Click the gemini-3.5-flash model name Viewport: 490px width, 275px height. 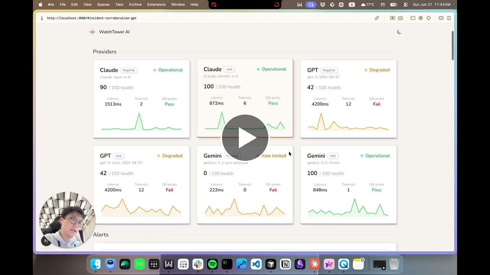(x=323, y=163)
